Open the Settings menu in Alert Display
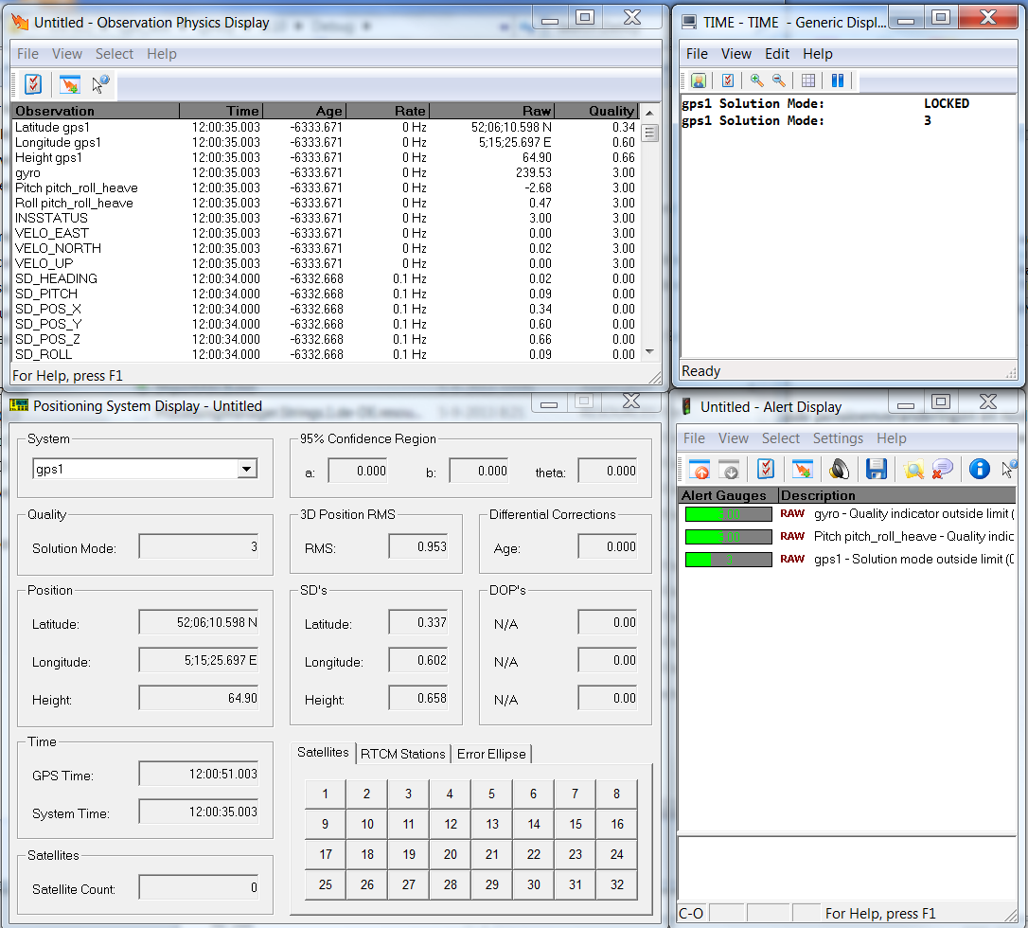The width and height of the screenshot is (1028, 928). (x=838, y=438)
